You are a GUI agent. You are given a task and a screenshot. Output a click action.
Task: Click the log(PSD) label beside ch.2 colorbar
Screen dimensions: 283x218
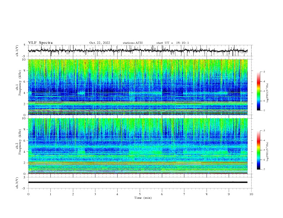pyautogui.click(x=267, y=151)
